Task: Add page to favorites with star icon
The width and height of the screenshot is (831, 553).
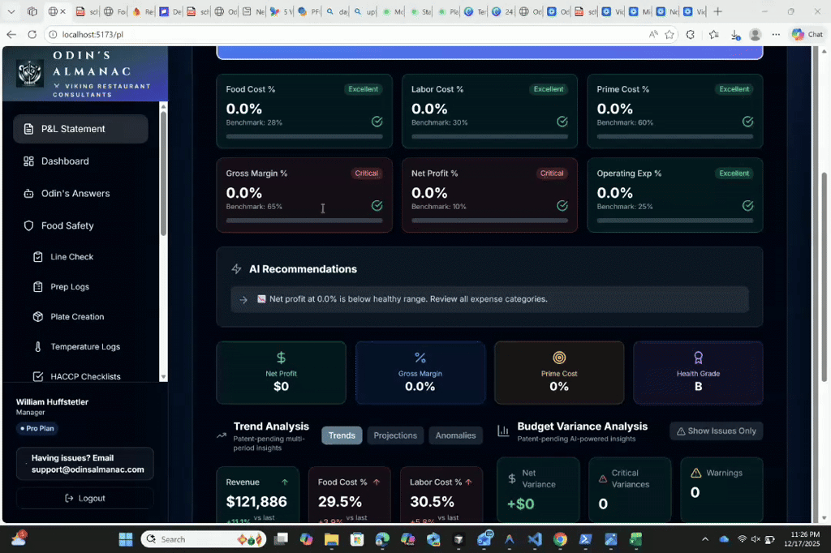Action: point(670,34)
